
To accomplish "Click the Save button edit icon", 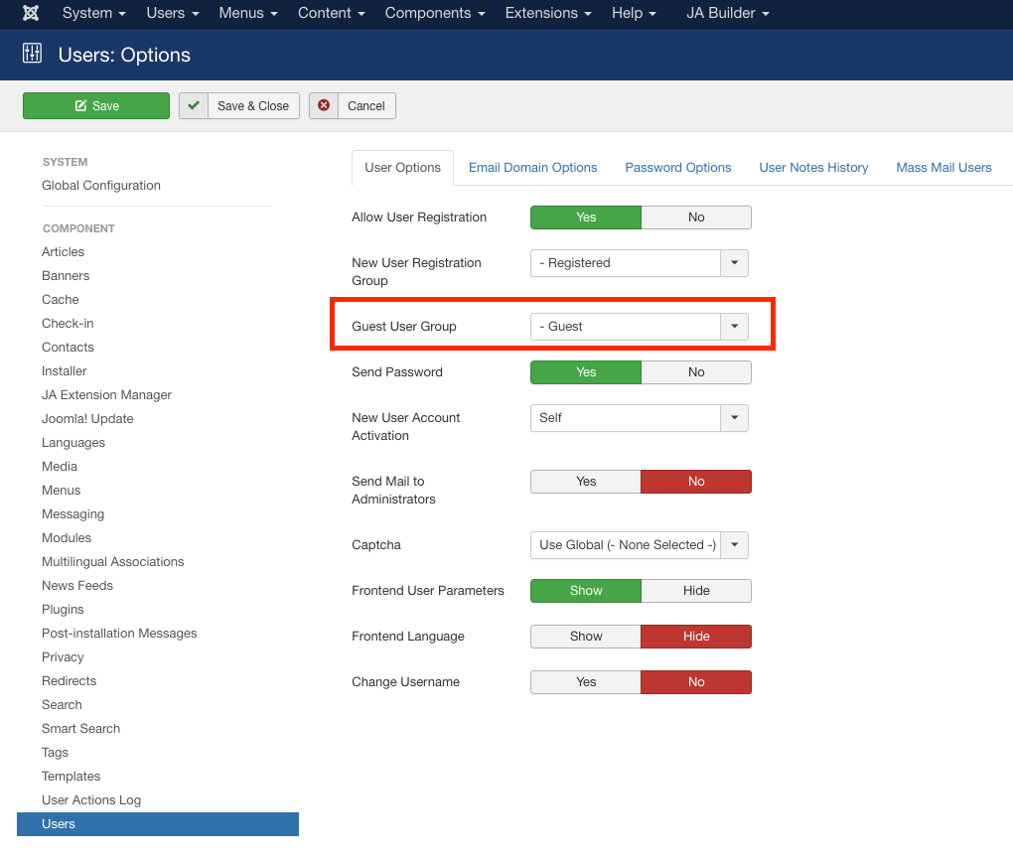I will click(x=80, y=106).
